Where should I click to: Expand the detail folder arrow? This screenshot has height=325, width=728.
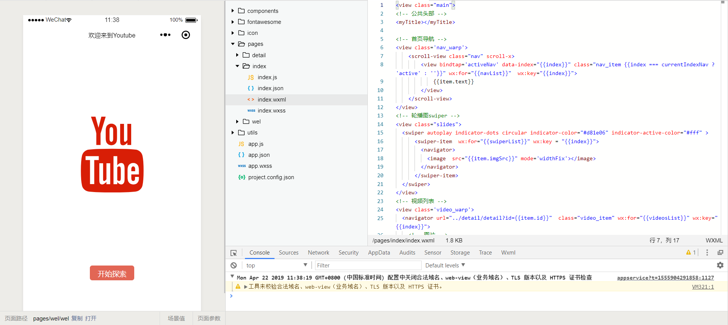[237, 55]
